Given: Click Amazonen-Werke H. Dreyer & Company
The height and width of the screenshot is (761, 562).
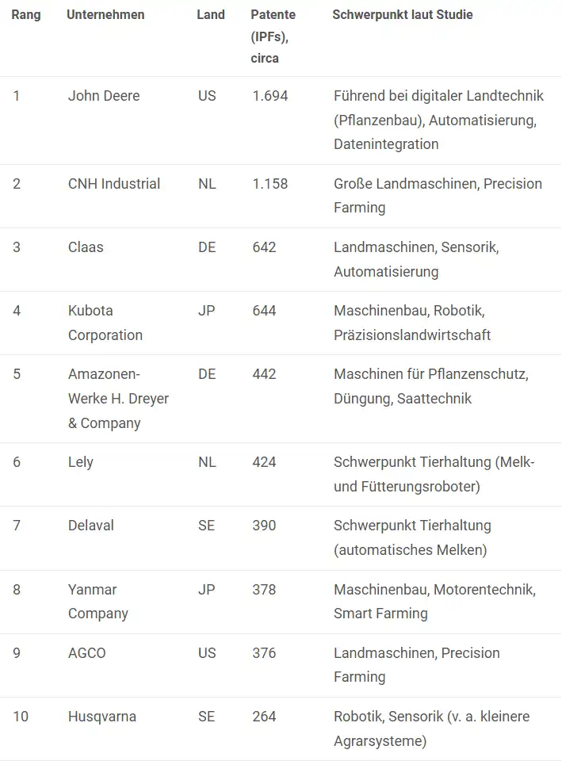Looking at the screenshot, I should coord(118,399).
